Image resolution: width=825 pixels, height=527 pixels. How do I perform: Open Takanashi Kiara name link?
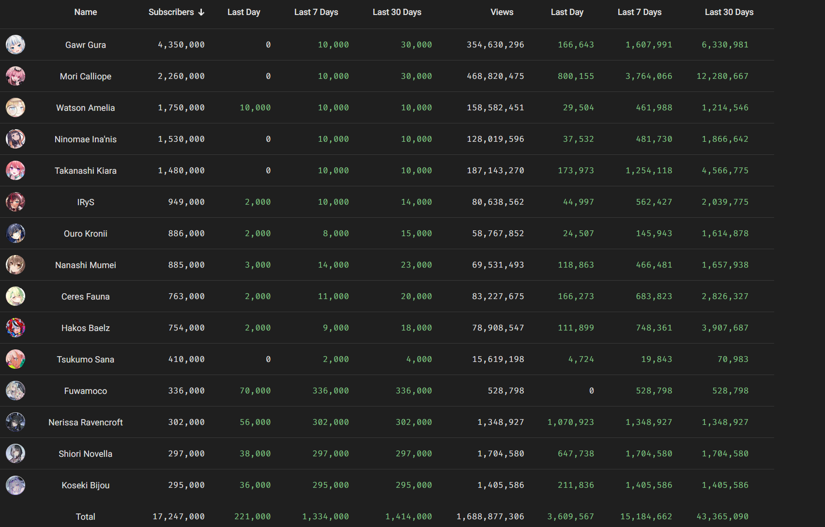pyautogui.click(x=86, y=171)
